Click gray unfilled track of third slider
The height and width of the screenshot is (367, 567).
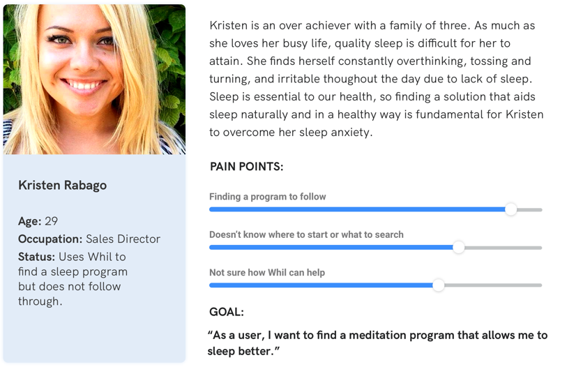click(493, 285)
